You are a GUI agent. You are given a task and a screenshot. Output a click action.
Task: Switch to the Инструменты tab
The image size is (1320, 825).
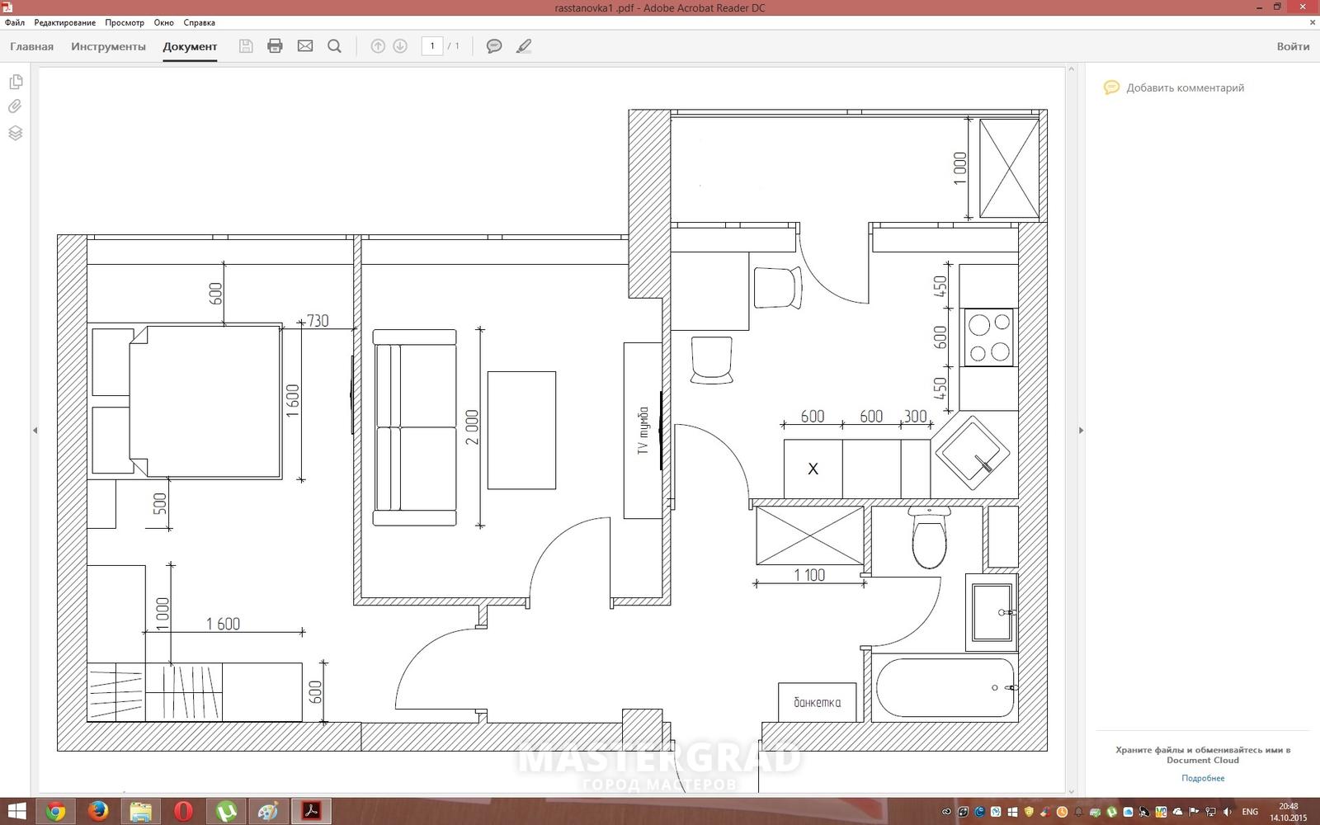108,46
